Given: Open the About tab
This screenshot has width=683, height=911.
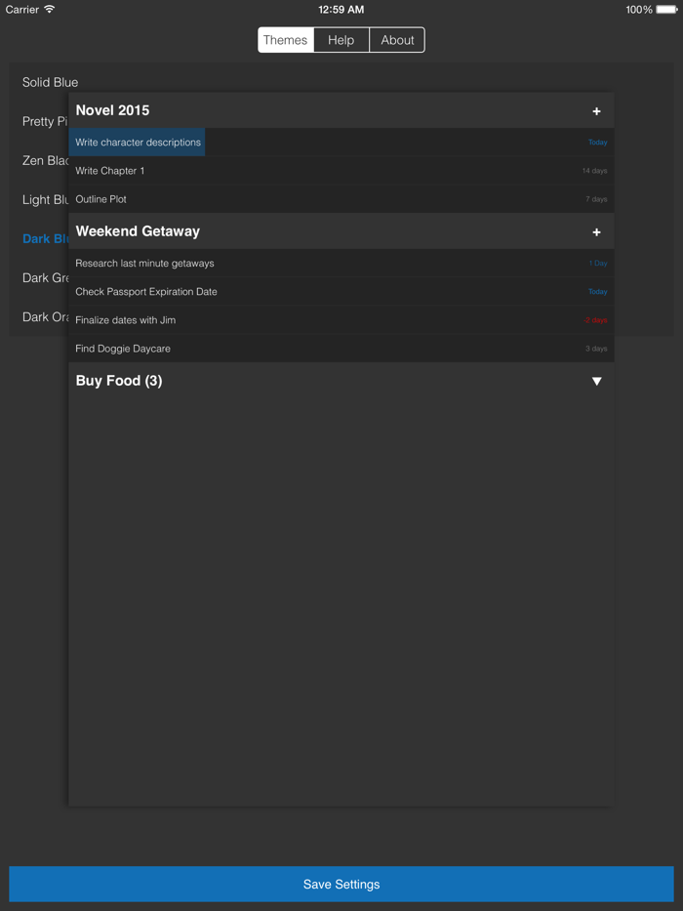Looking at the screenshot, I should click(396, 40).
